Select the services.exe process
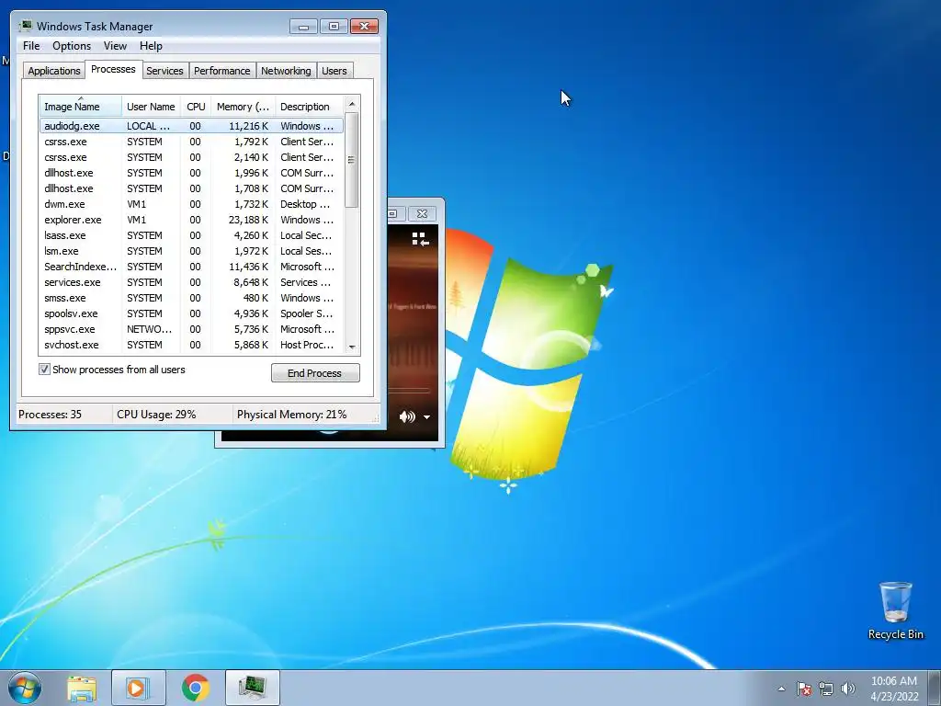Screen dimensions: 941x706 point(191,282)
